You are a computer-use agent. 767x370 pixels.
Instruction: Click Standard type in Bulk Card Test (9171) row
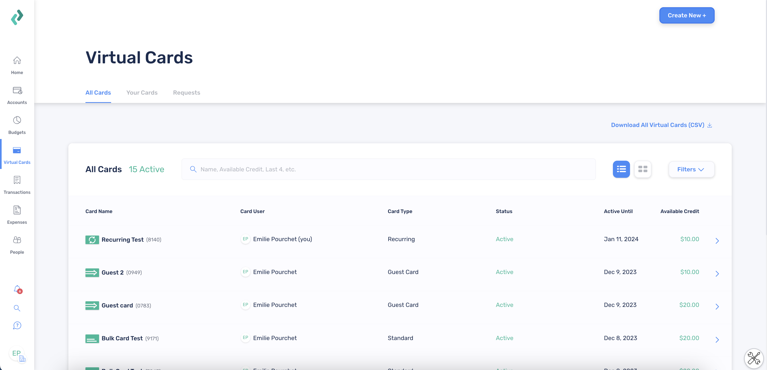[x=400, y=338]
